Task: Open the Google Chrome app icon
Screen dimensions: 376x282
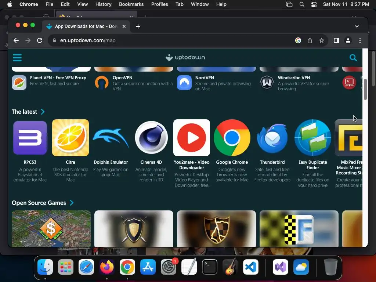Action: pyautogui.click(x=232, y=138)
